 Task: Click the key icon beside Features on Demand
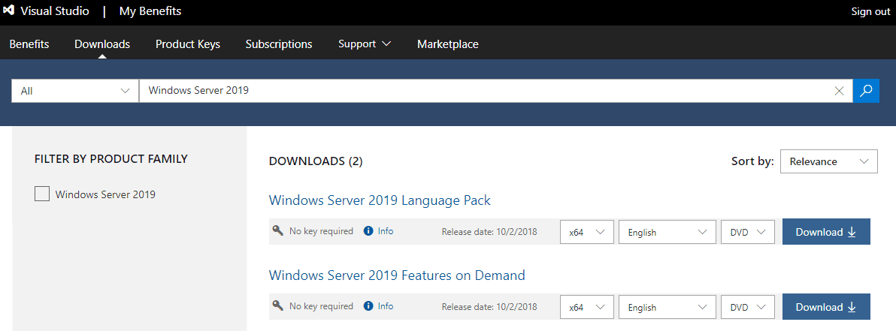pos(278,306)
